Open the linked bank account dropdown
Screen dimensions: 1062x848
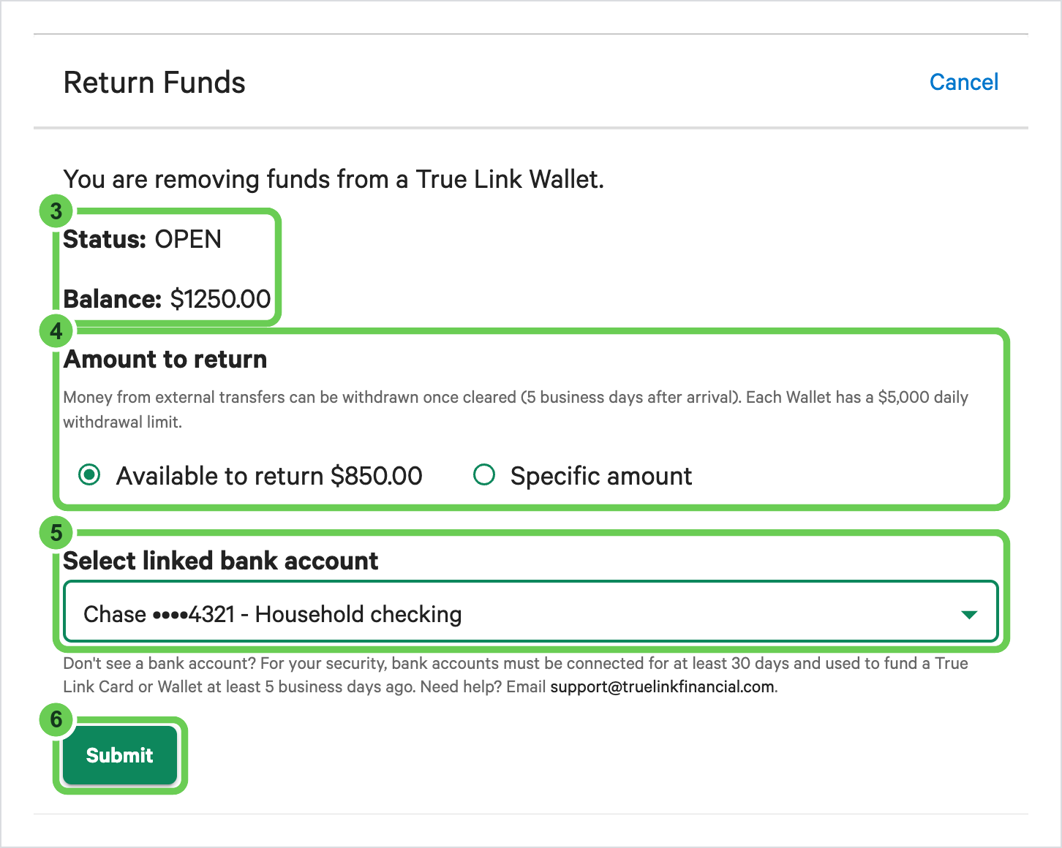[x=531, y=613]
